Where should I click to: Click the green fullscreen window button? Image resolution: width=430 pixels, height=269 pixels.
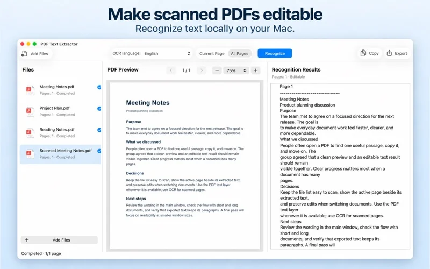(x=34, y=44)
